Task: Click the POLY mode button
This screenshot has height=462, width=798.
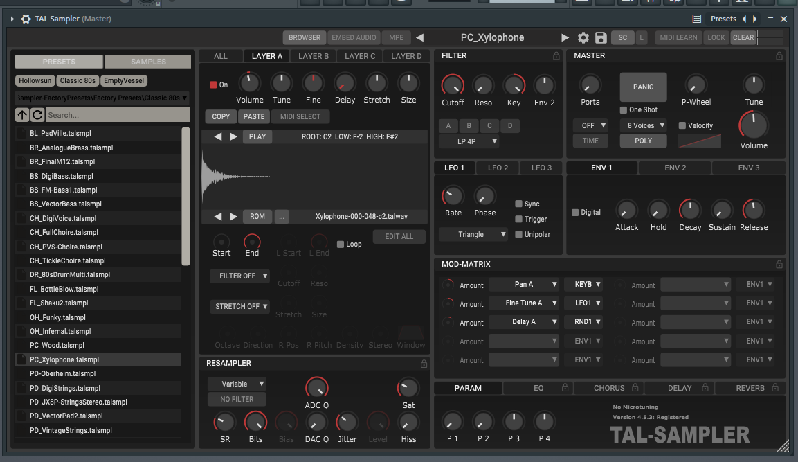Action: click(x=643, y=141)
